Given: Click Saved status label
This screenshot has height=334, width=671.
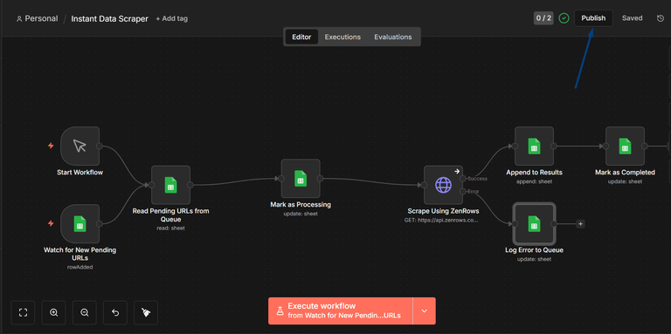Looking at the screenshot, I should pyautogui.click(x=632, y=18).
